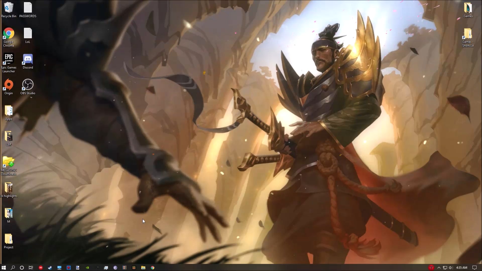Open the MEGA app in taskbar
482x271 pixels.
pos(41,268)
